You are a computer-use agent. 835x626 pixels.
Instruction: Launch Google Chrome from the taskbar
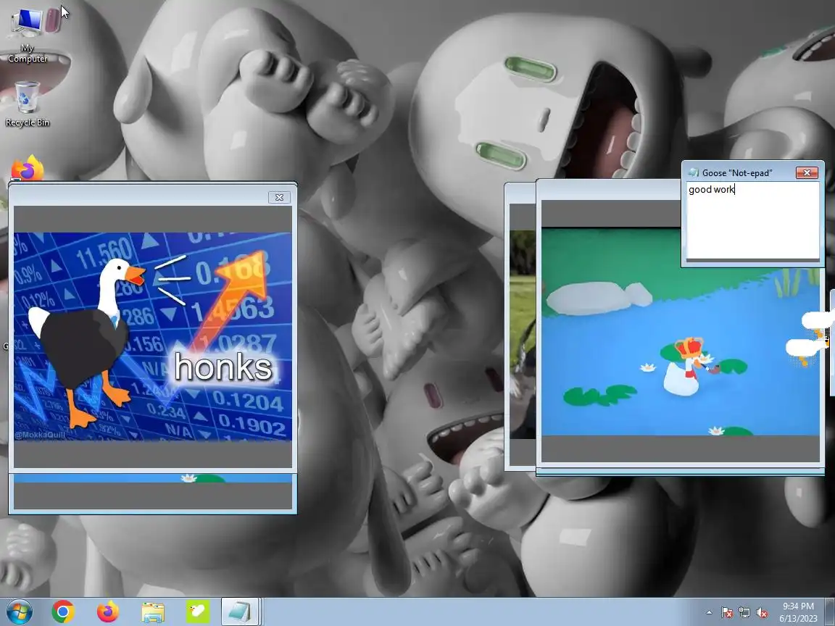pos(63,612)
